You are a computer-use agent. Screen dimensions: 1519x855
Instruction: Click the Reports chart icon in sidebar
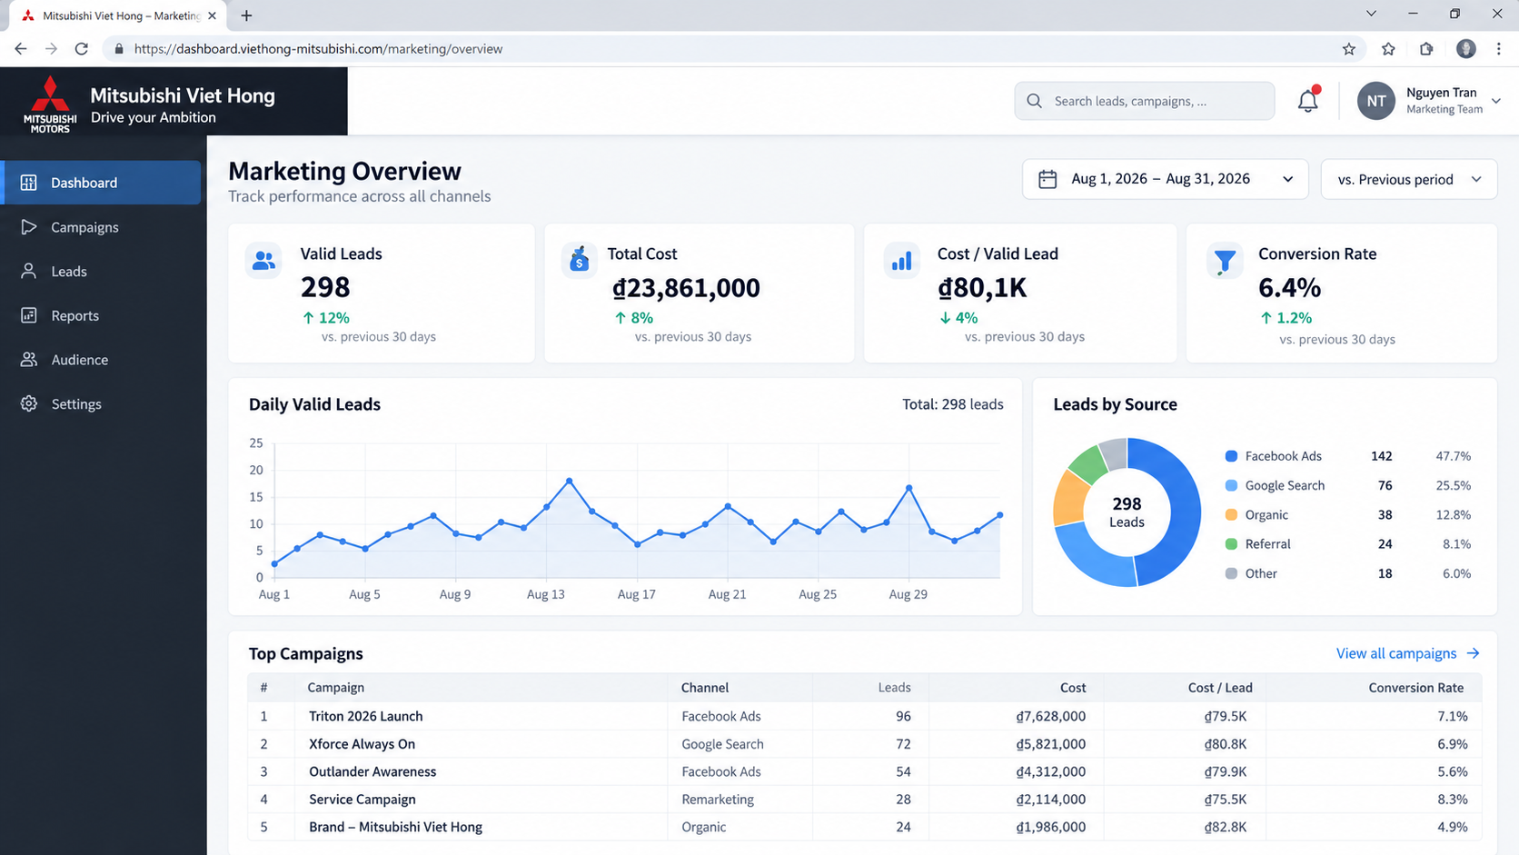(x=29, y=315)
